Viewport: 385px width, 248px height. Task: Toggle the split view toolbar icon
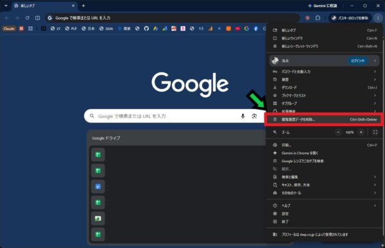[x=38, y=18]
